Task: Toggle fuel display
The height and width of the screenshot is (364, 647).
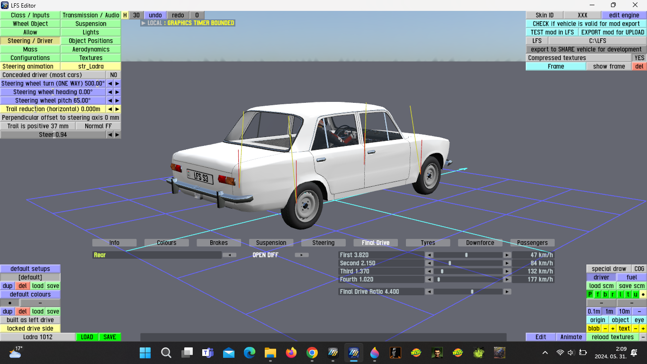Action: [632, 277]
